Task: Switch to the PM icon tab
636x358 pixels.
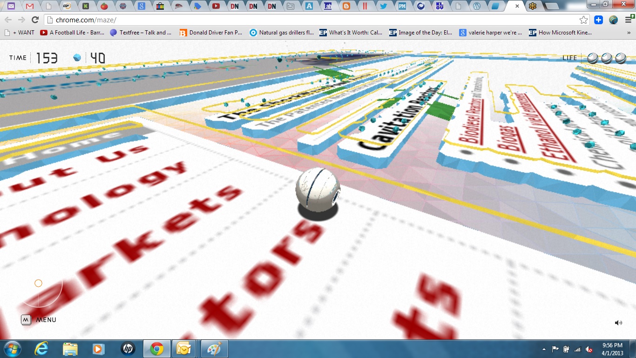Action: [x=402, y=6]
